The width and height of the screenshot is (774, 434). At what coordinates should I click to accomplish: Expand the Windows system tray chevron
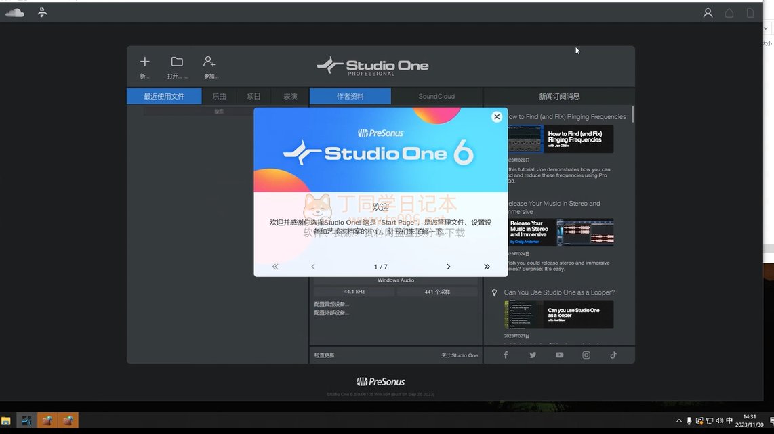point(679,420)
